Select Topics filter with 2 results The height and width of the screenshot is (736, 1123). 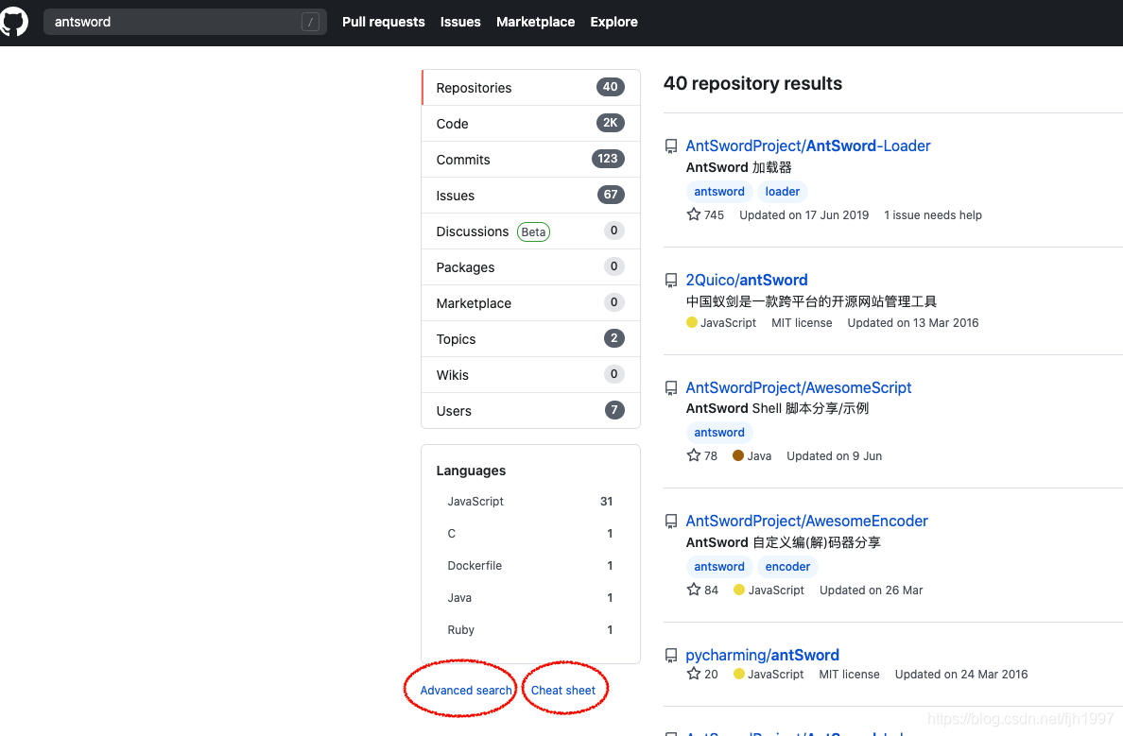tap(530, 338)
